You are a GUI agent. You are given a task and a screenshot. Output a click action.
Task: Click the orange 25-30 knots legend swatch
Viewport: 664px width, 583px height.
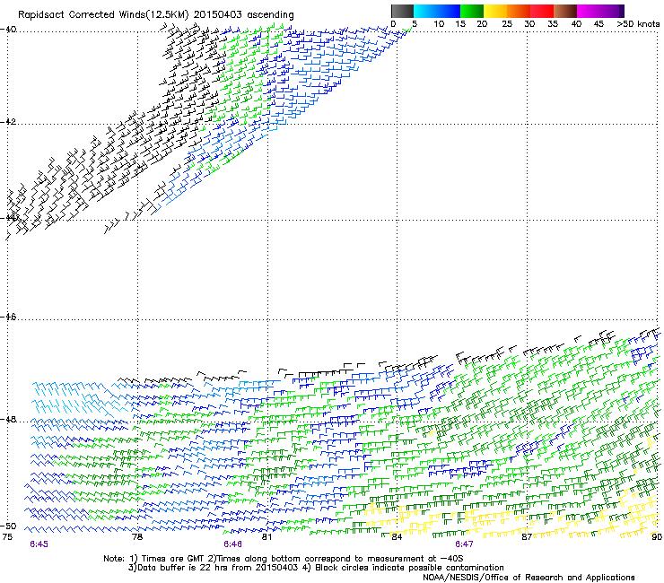(x=519, y=11)
